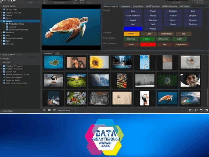The height and width of the screenshot is (157, 209).
Task: Add new tab with plus icon beside untitled
Action: point(57,53)
